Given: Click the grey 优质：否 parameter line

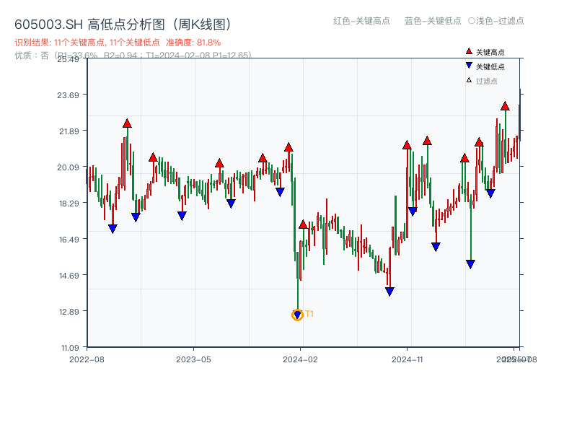Looking at the screenshot, I should tap(133, 56).
